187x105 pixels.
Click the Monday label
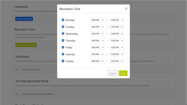pyautogui.click(x=70, y=20)
